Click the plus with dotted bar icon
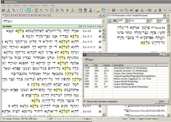 click(x=165, y=10)
